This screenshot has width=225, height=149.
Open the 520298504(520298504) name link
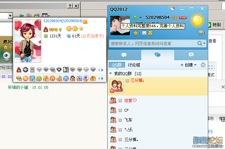click(x=63, y=21)
